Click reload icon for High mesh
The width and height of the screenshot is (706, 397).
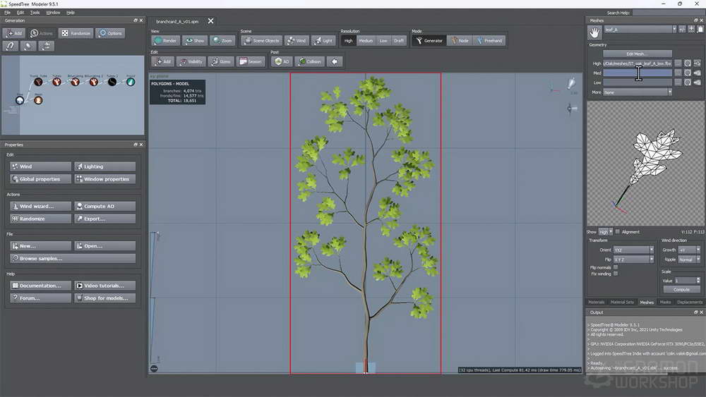(x=688, y=63)
